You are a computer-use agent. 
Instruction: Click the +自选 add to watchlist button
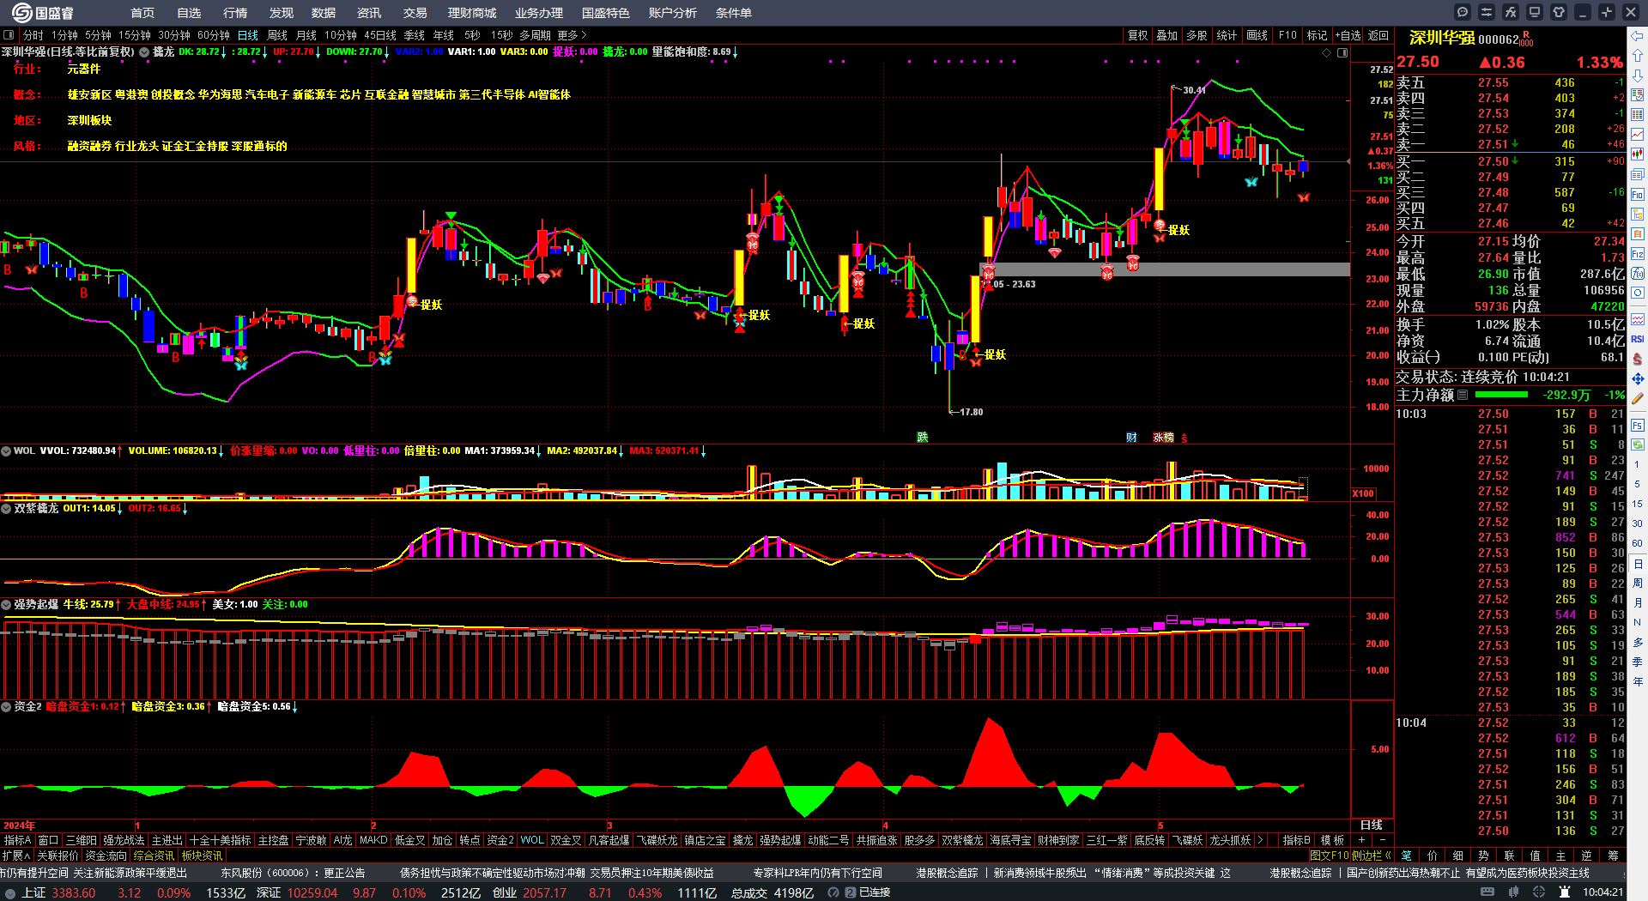click(1348, 35)
